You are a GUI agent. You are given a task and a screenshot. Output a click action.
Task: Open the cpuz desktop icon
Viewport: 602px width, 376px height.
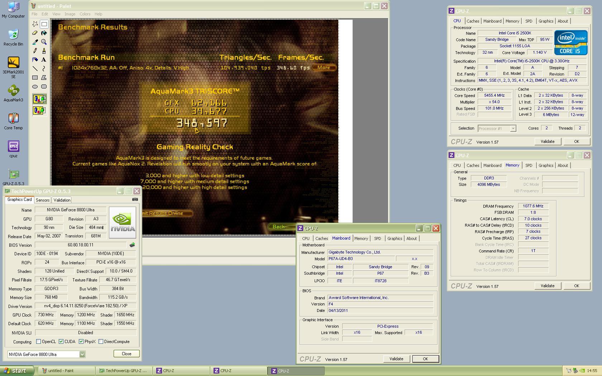pos(13,149)
